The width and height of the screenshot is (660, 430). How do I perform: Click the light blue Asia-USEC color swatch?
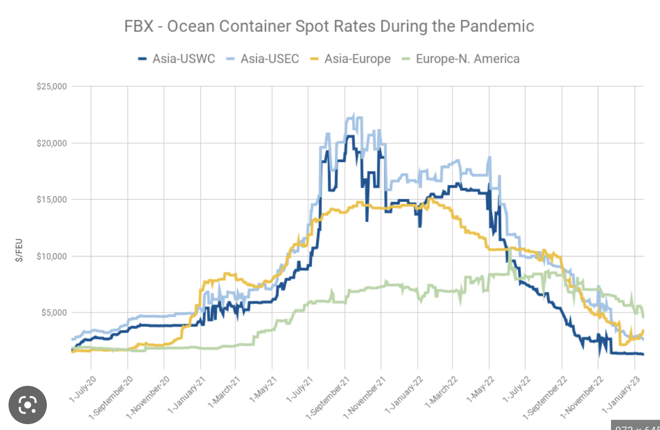click(232, 59)
